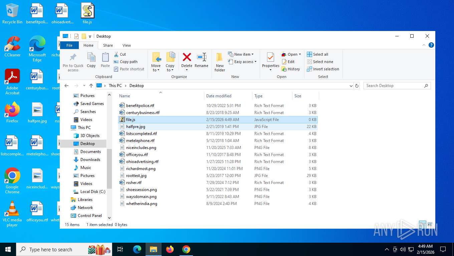This screenshot has width=454, height=256.
Task: Select Saved Games in navigation pane
Action: point(88,104)
